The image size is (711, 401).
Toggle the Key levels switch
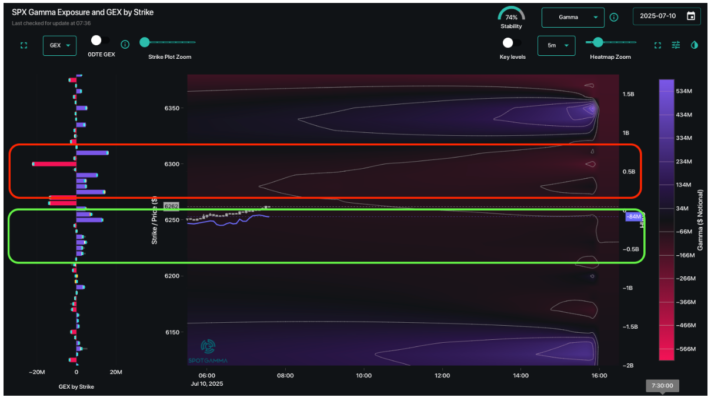pyautogui.click(x=511, y=43)
